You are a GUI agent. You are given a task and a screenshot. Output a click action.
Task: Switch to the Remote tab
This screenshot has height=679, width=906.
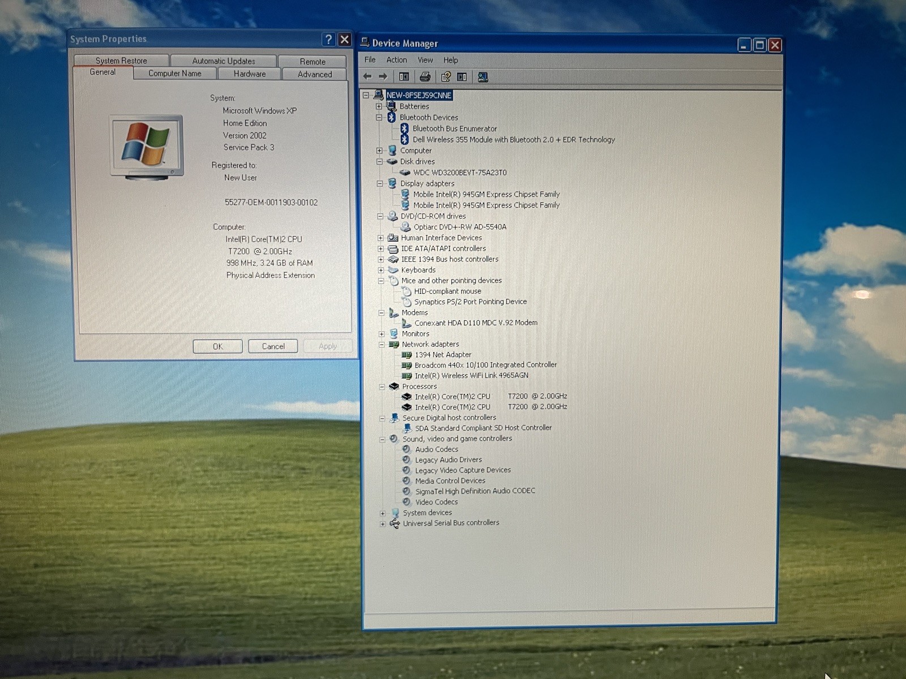tap(313, 61)
